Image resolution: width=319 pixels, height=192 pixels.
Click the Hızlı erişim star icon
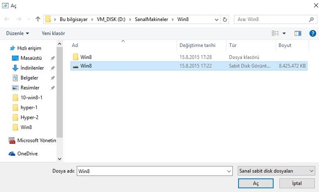pos(12,48)
